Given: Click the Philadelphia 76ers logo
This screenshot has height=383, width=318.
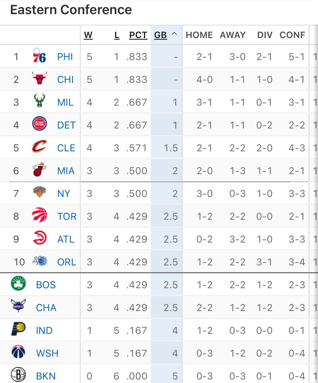Looking at the screenshot, I should (x=39, y=56).
